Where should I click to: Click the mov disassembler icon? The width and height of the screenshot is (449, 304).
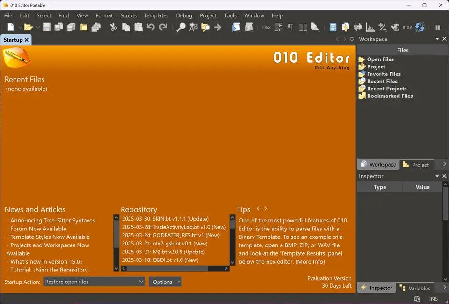point(407,27)
